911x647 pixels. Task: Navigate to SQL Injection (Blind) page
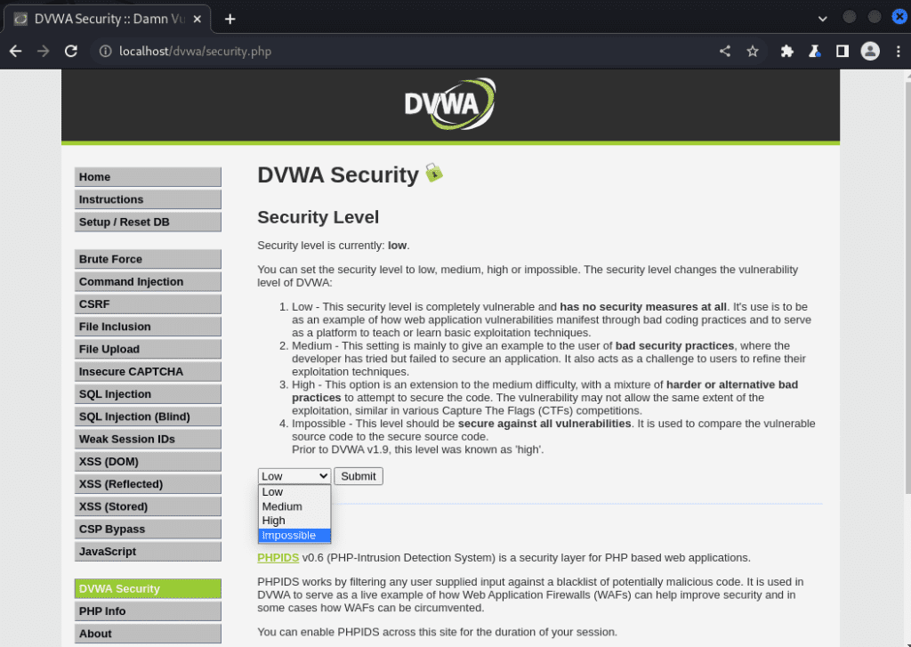point(147,416)
